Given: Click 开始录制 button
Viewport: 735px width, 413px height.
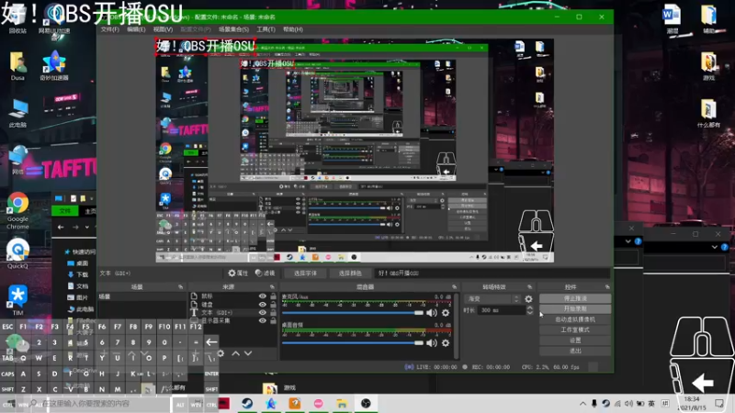Looking at the screenshot, I should click(x=575, y=308).
